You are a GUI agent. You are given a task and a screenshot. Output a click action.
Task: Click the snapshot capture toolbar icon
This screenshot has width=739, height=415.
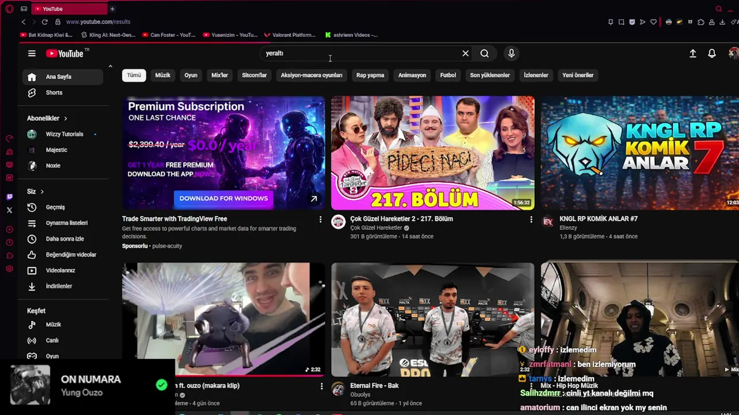[x=621, y=22]
